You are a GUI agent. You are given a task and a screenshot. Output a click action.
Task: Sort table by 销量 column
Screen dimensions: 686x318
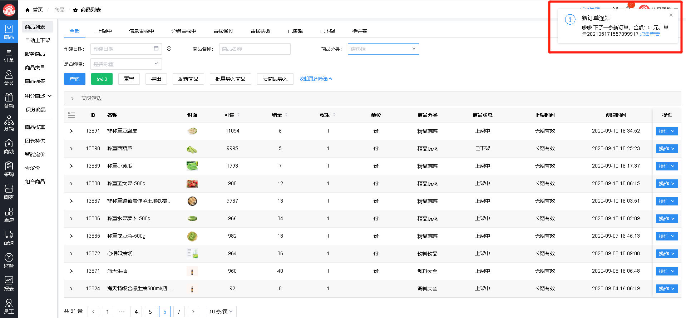(x=286, y=115)
